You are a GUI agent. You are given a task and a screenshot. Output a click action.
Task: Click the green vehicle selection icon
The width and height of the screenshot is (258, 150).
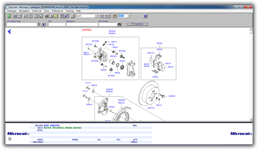click(x=9, y=16)
